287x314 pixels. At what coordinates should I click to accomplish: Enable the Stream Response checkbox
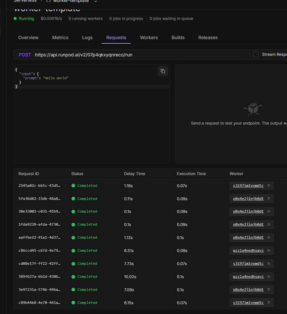point(256,54)
